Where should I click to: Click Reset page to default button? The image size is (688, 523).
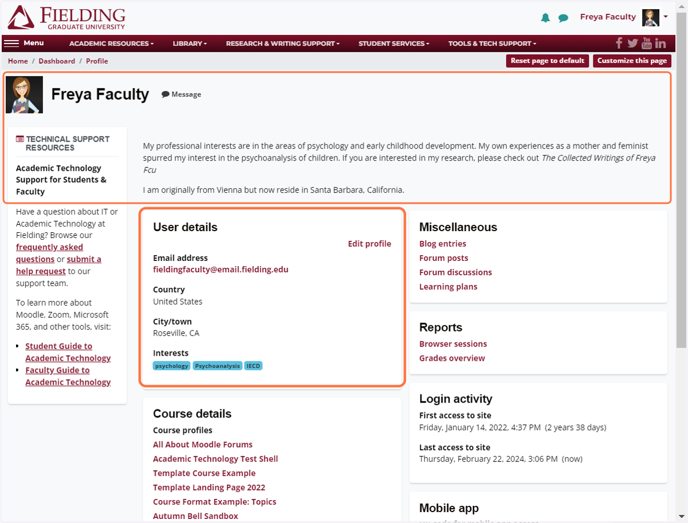pyautogui.click(x=548, y=61)
